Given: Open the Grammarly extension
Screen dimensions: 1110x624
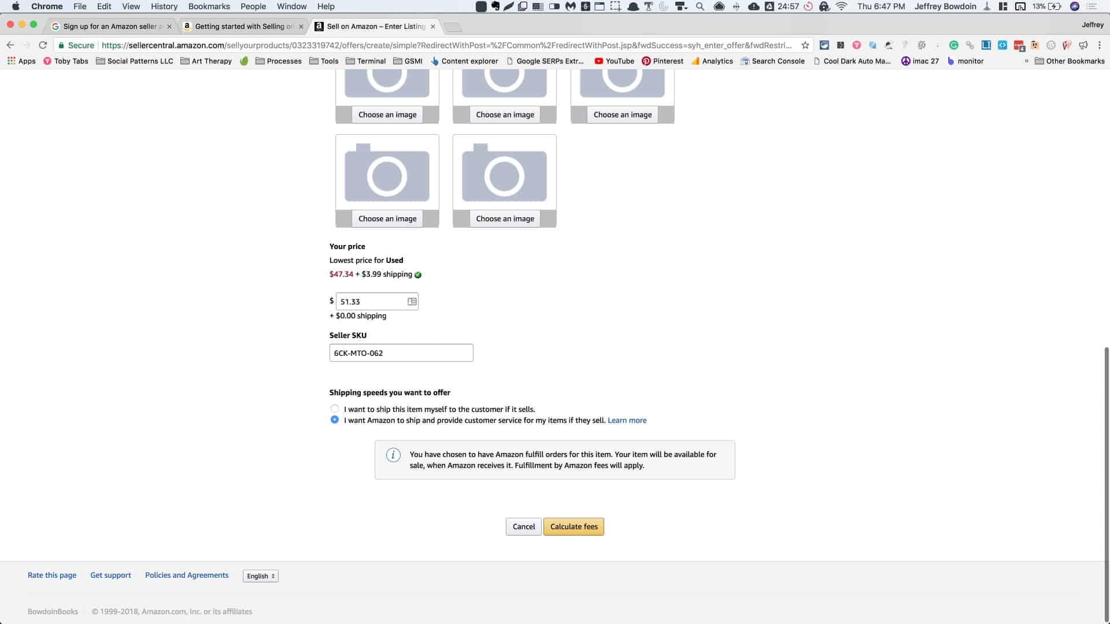Looking at the screenshot, I should (954, 45).
